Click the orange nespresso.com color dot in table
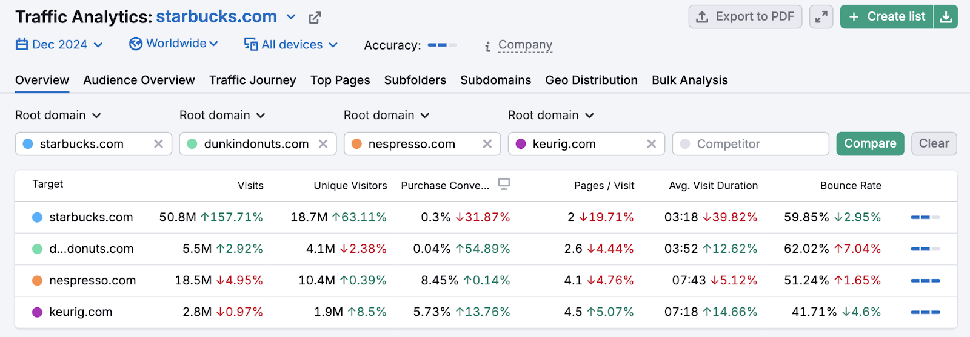The width and height of the screenshot is (970, 337). tap(37, 281)
